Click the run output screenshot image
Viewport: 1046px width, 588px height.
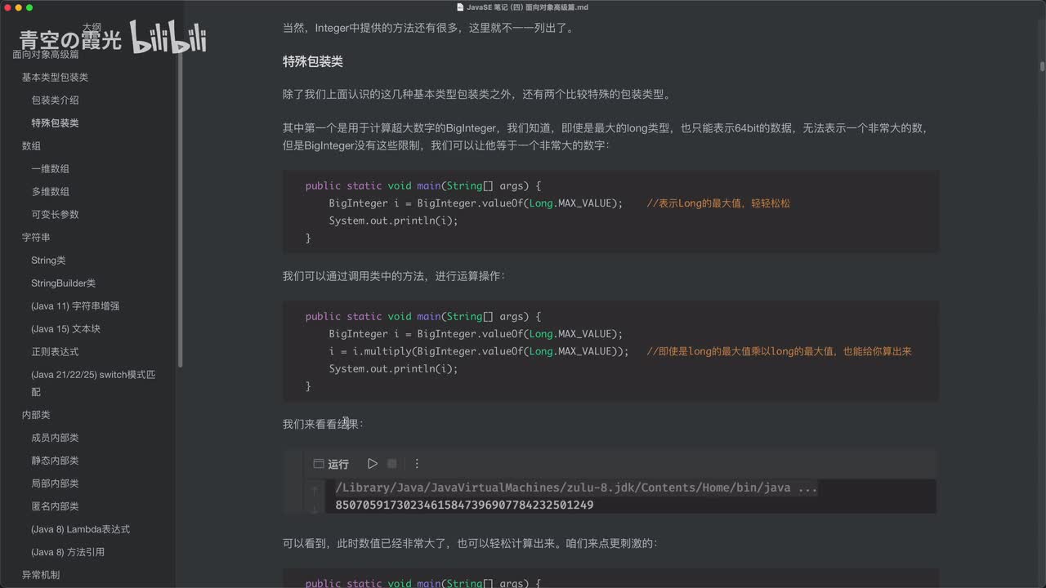(610, 481)
